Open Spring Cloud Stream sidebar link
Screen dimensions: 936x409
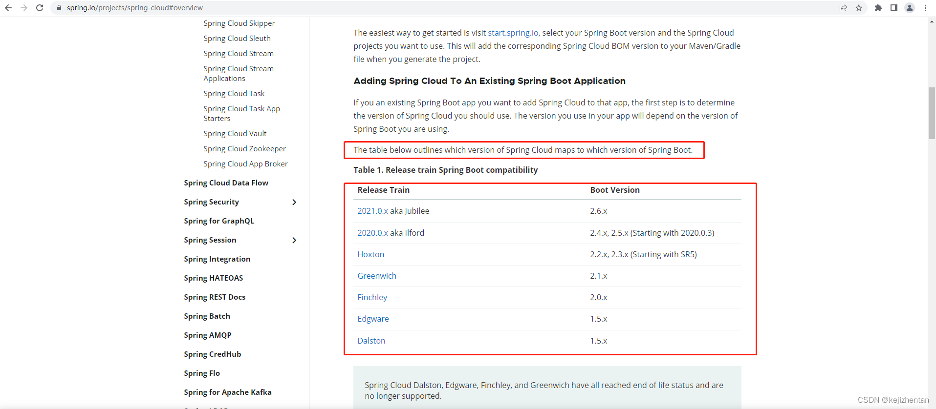click(239, 54)
